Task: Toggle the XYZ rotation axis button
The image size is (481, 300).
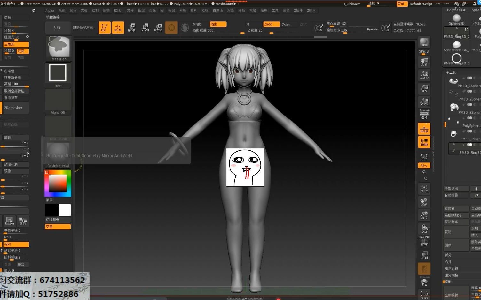Action: click(x=424, y=165)
